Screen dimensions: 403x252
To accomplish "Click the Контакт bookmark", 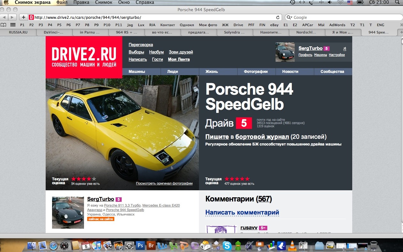I will [x=168, y=25].
